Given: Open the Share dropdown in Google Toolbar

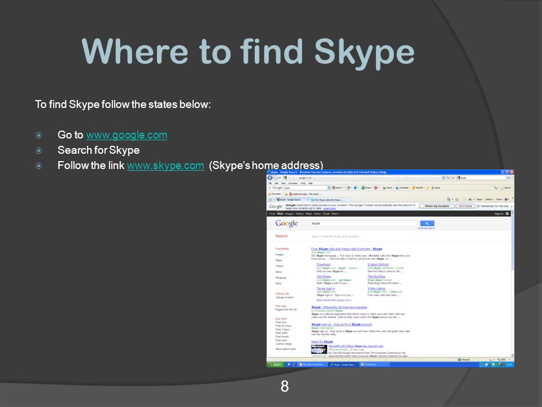Looking at the screenshot, I should tap(367, 188).
